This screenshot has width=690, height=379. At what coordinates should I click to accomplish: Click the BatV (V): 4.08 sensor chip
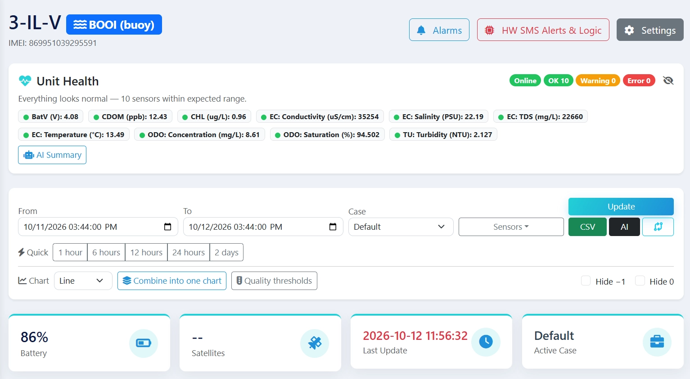click(x=51, y=116)
